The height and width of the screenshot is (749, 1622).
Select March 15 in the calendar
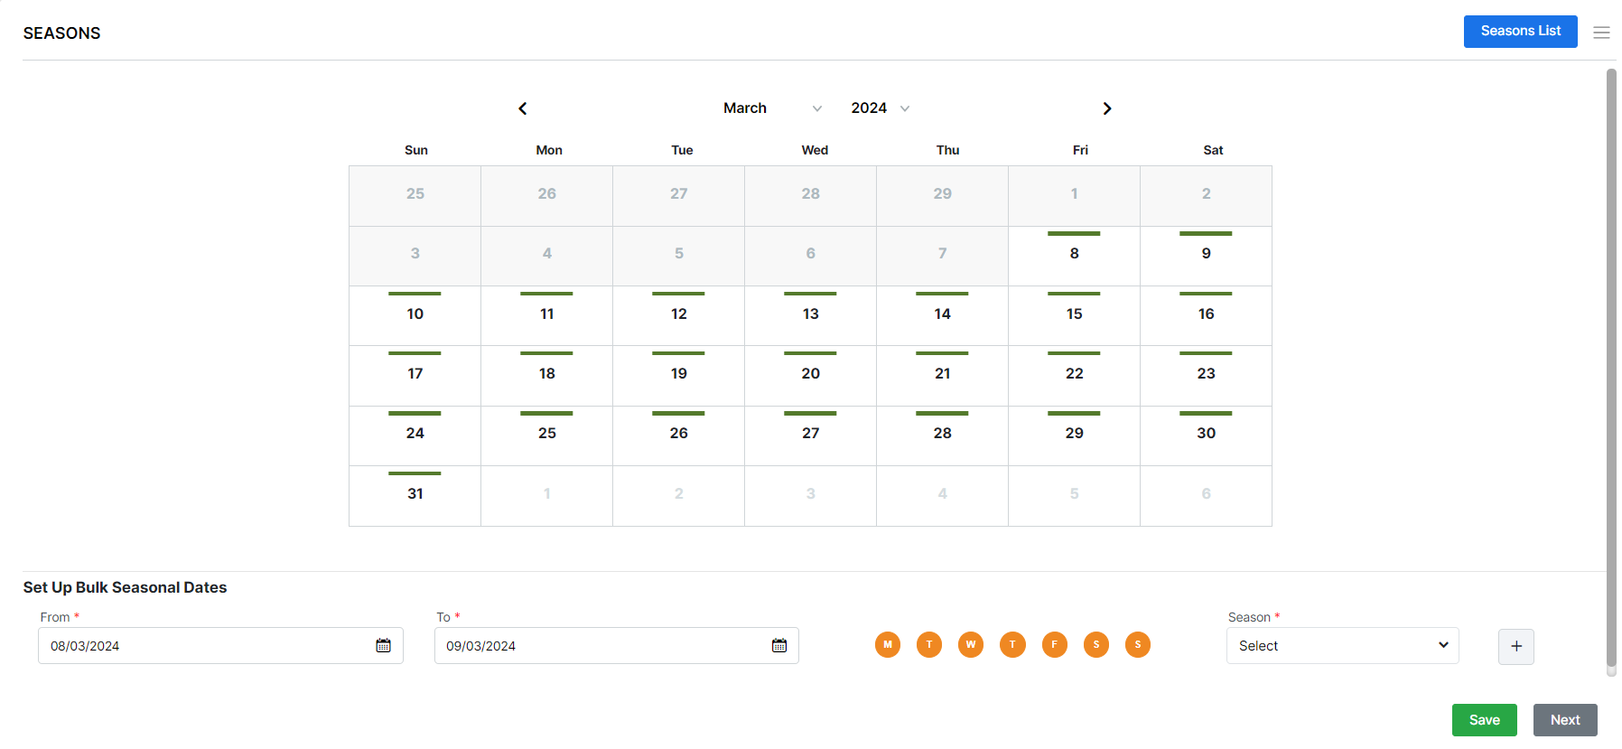1074,314
